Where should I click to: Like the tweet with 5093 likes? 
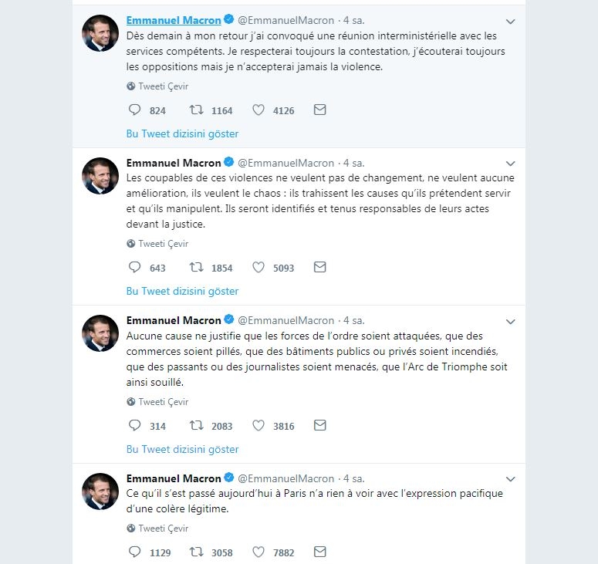click(x=259, y=268)
